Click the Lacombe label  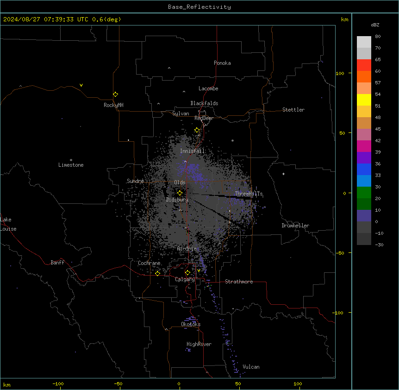pyautogui.click(x=208, y=88)
